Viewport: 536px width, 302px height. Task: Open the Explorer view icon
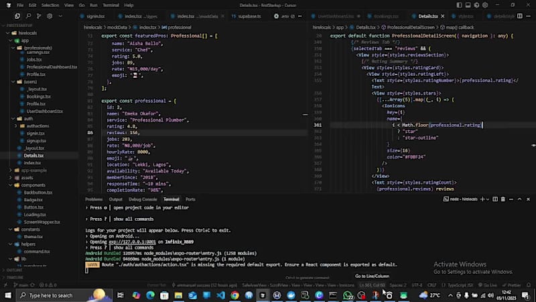coord(17,16)
